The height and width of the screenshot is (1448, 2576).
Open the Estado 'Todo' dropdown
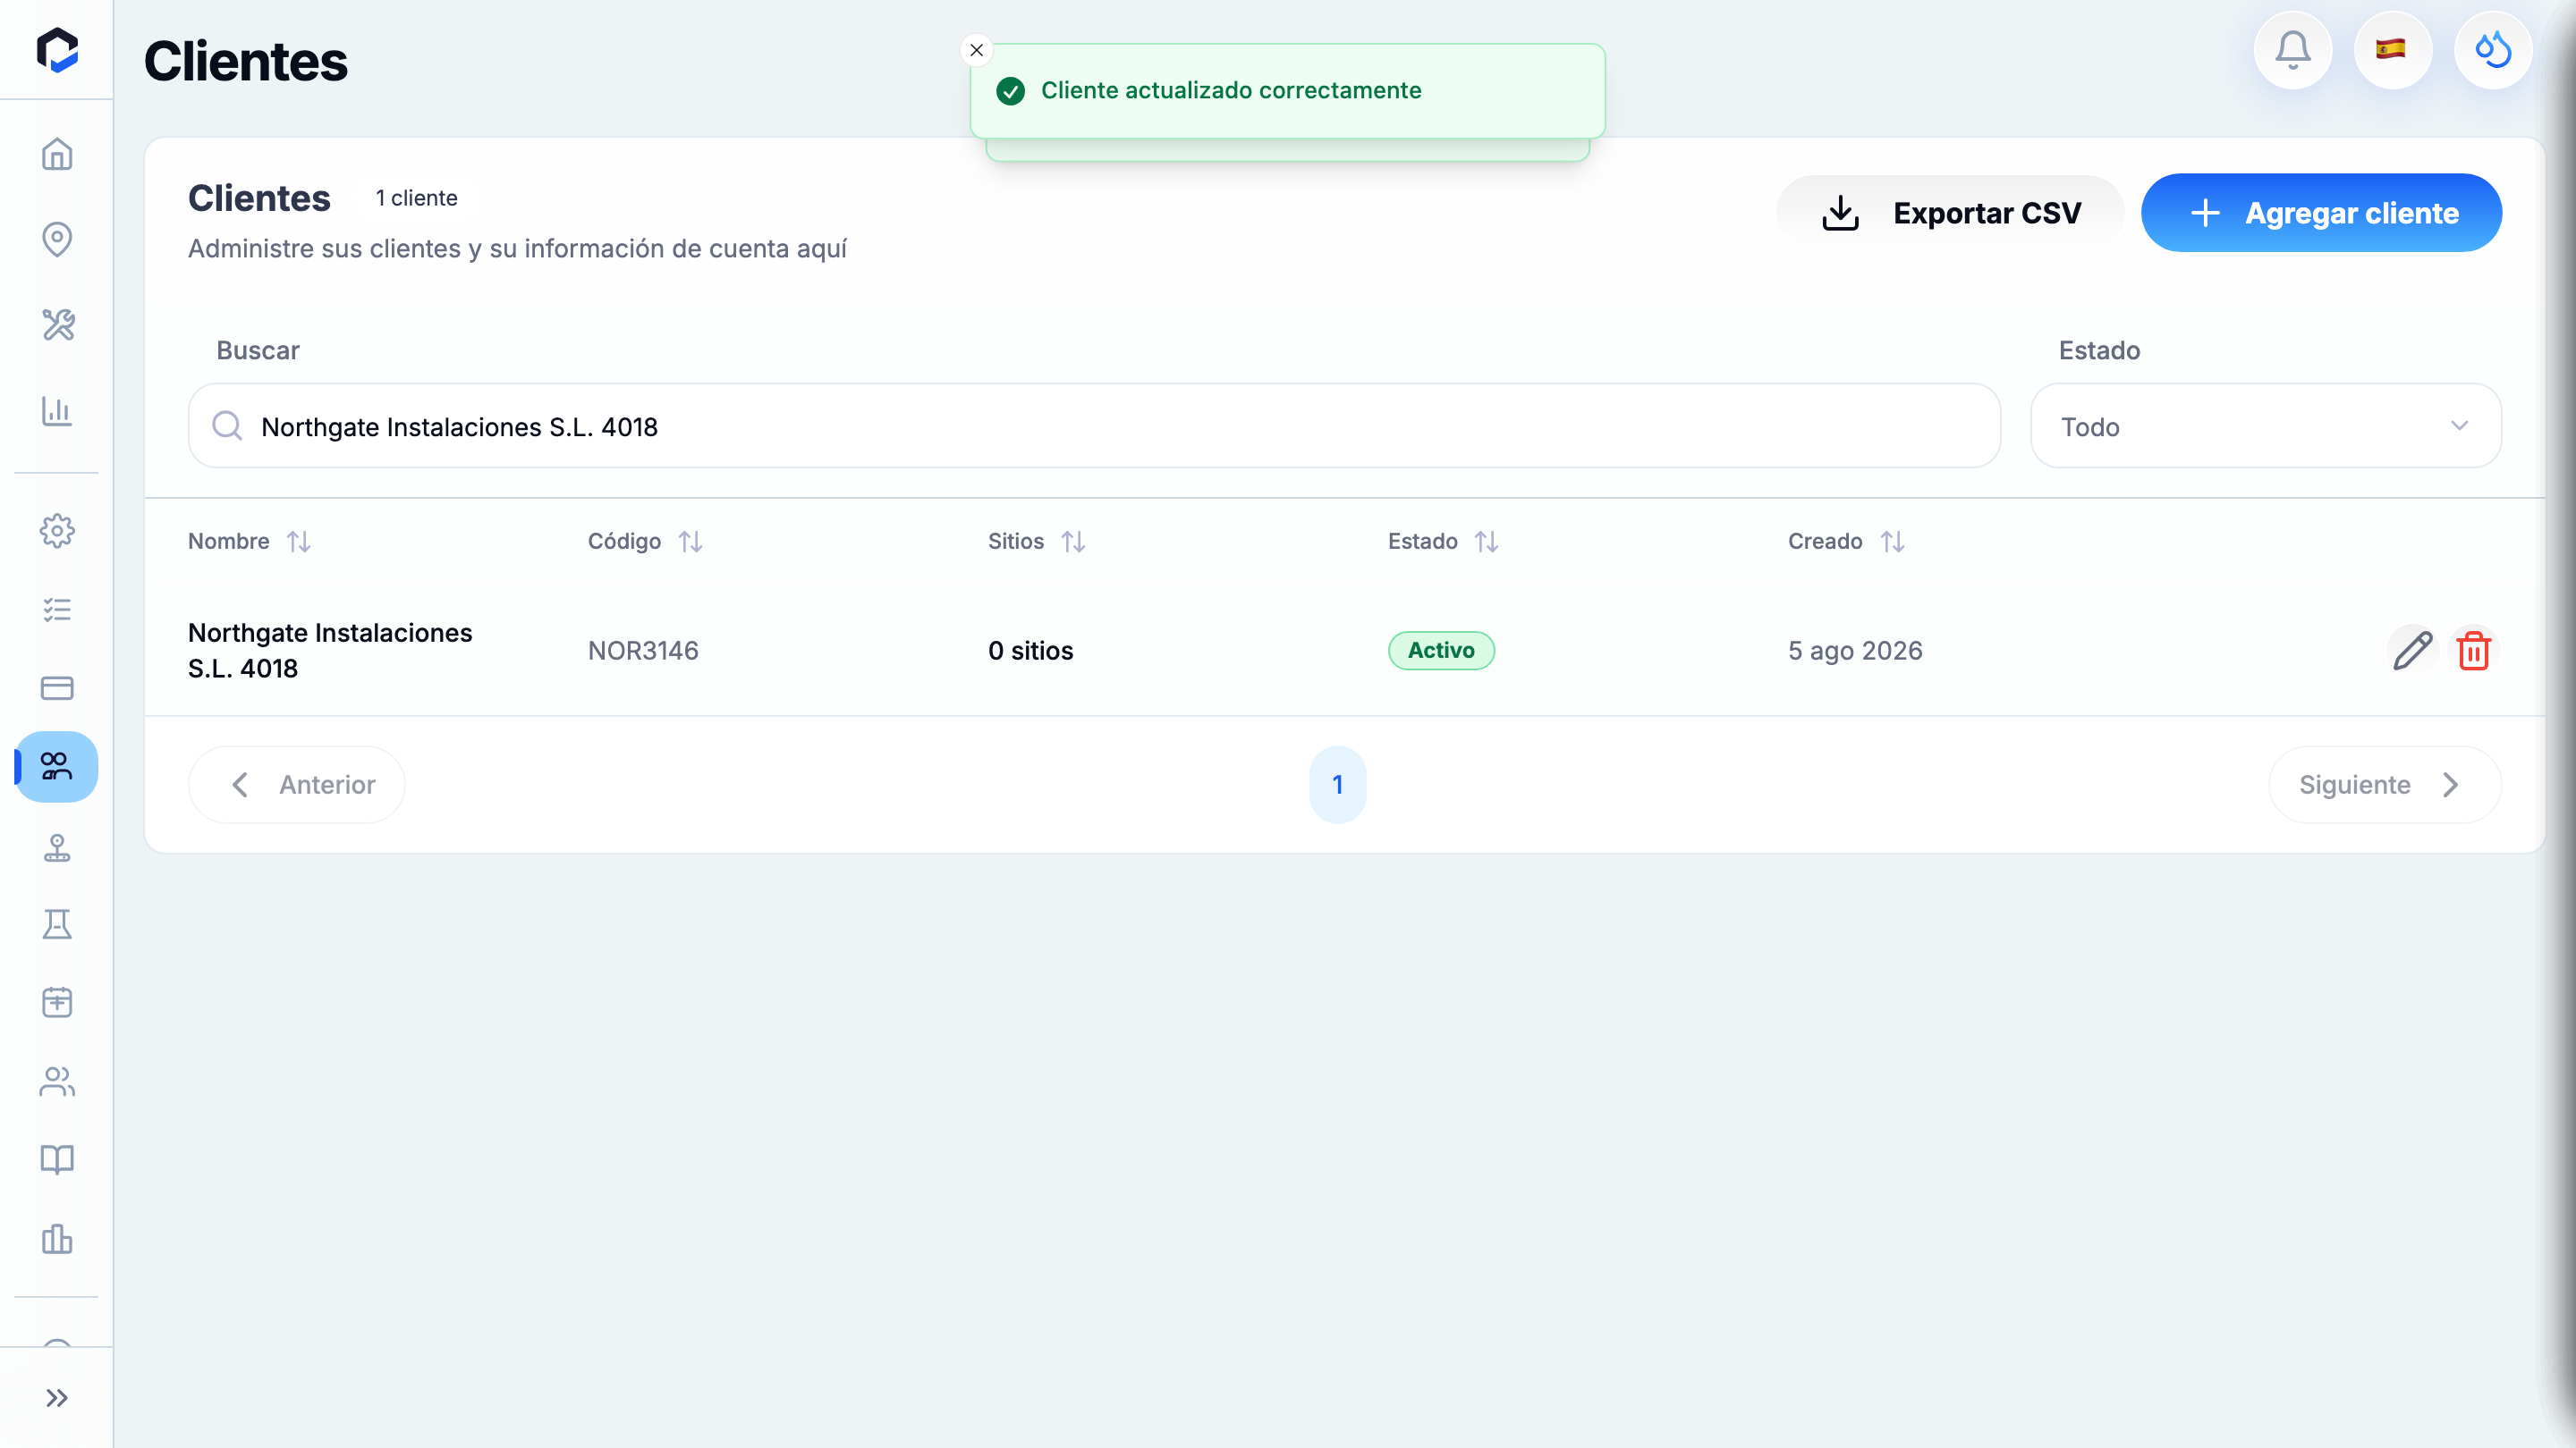pos(2266,426)
